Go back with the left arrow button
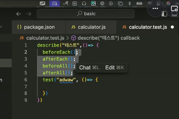Viewport: 179px width, 119px height. pos(19,14)
